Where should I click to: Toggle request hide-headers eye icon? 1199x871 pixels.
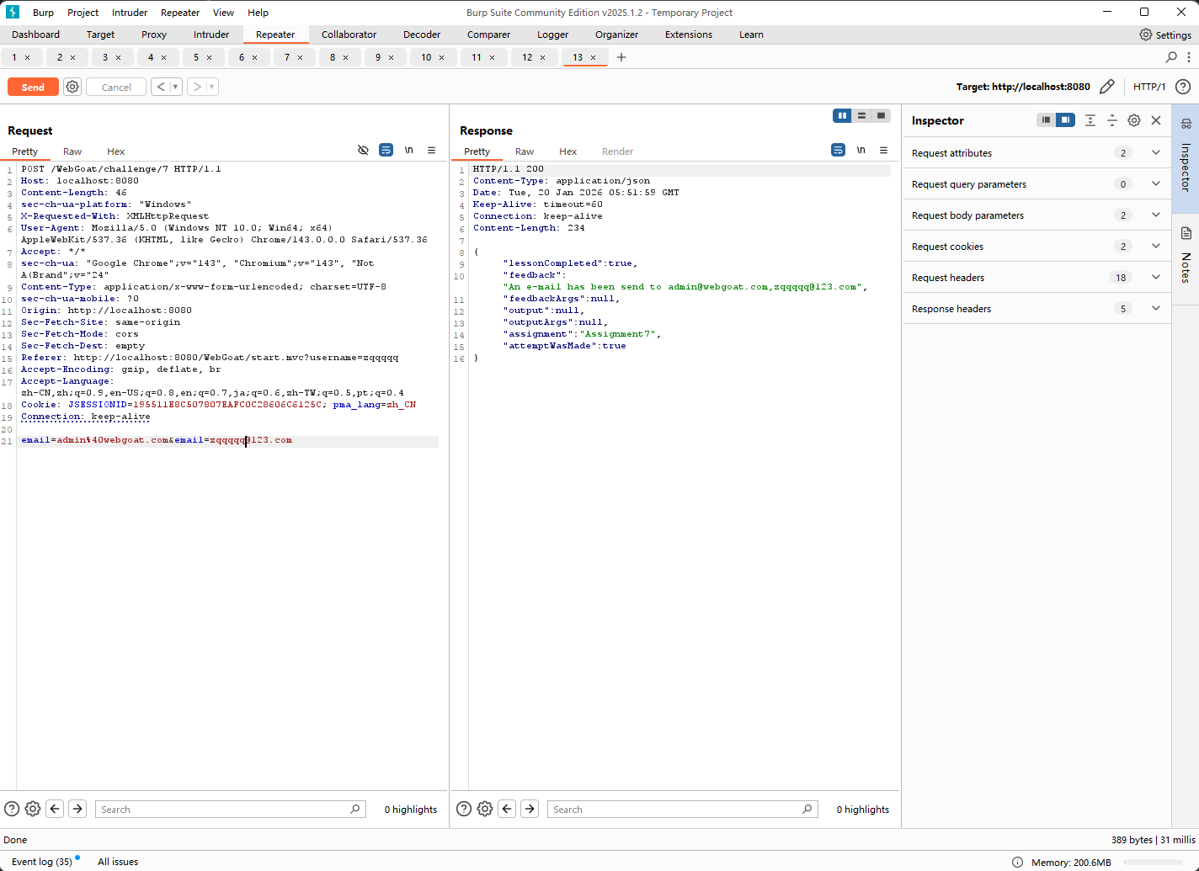(363, 151)
